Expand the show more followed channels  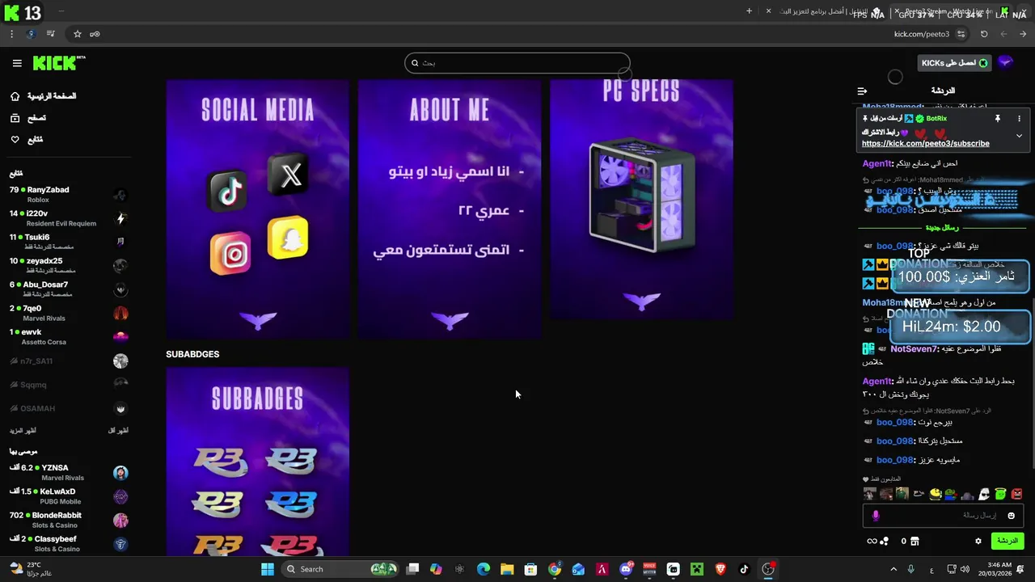pos(23,431)
